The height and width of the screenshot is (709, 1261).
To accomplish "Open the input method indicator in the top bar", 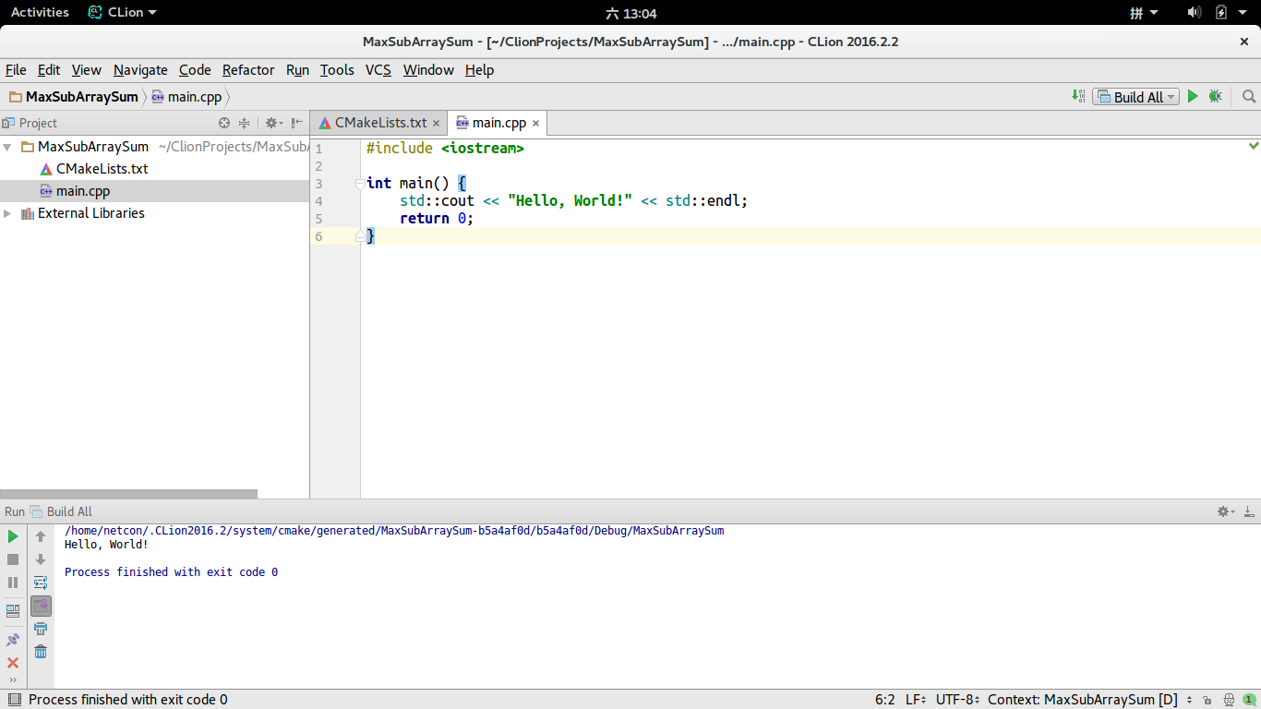I will tap(1144, 13).
